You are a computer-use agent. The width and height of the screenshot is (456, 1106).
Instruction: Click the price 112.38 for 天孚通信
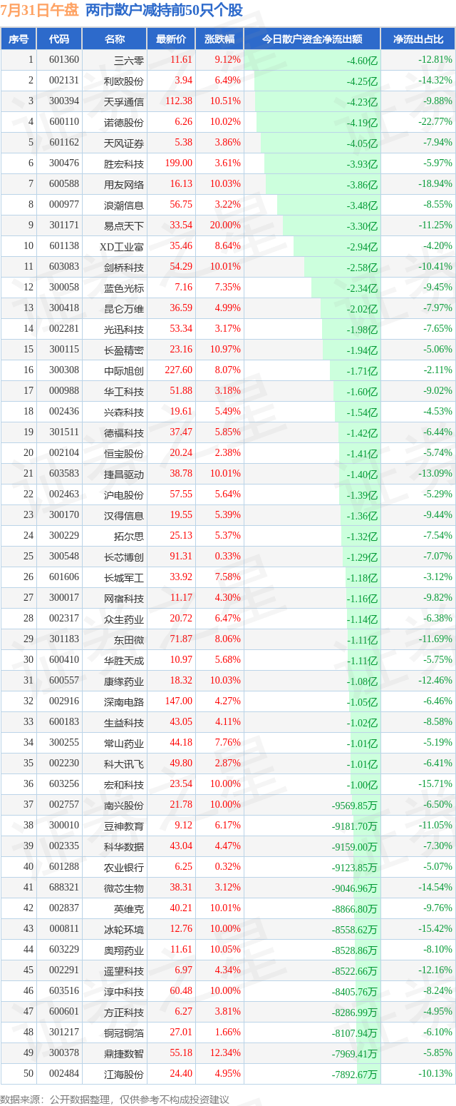pyautogui.click(x=177, y=101)
